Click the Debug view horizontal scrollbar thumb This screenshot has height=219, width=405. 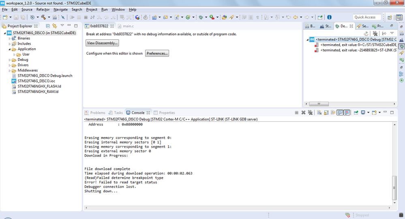point(319,104)
